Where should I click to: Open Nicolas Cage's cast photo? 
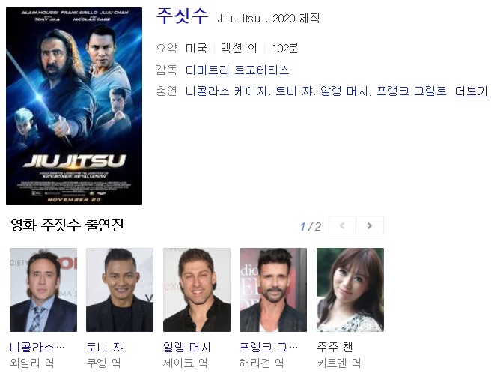click(43, 290)
